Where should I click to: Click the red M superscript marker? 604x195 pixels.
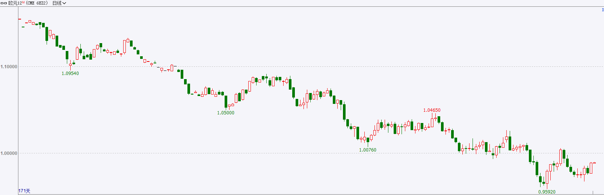click(23, 2)
